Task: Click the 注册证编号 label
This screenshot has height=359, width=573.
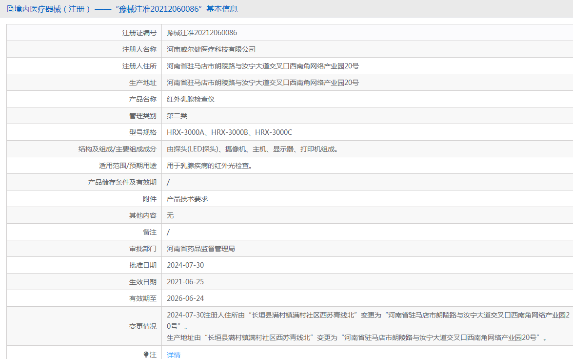Action: click(x=139, y=33)
